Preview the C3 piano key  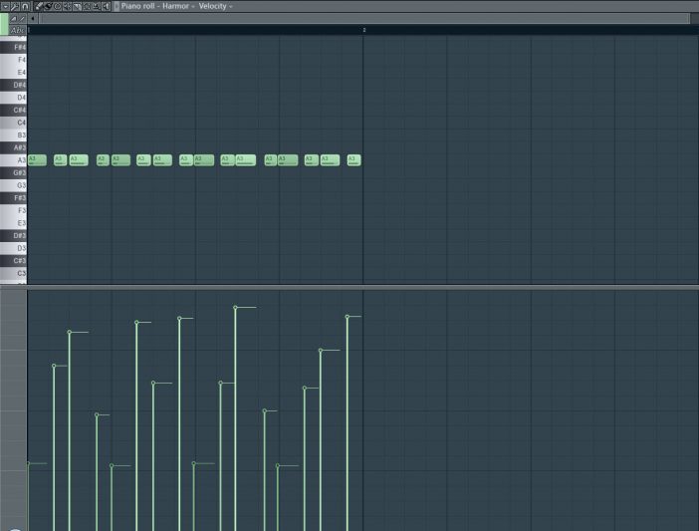click(x=13, y=273)
